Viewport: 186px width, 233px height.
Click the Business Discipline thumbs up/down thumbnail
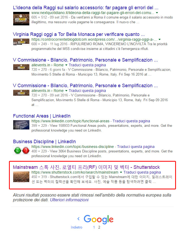(21, 150)
